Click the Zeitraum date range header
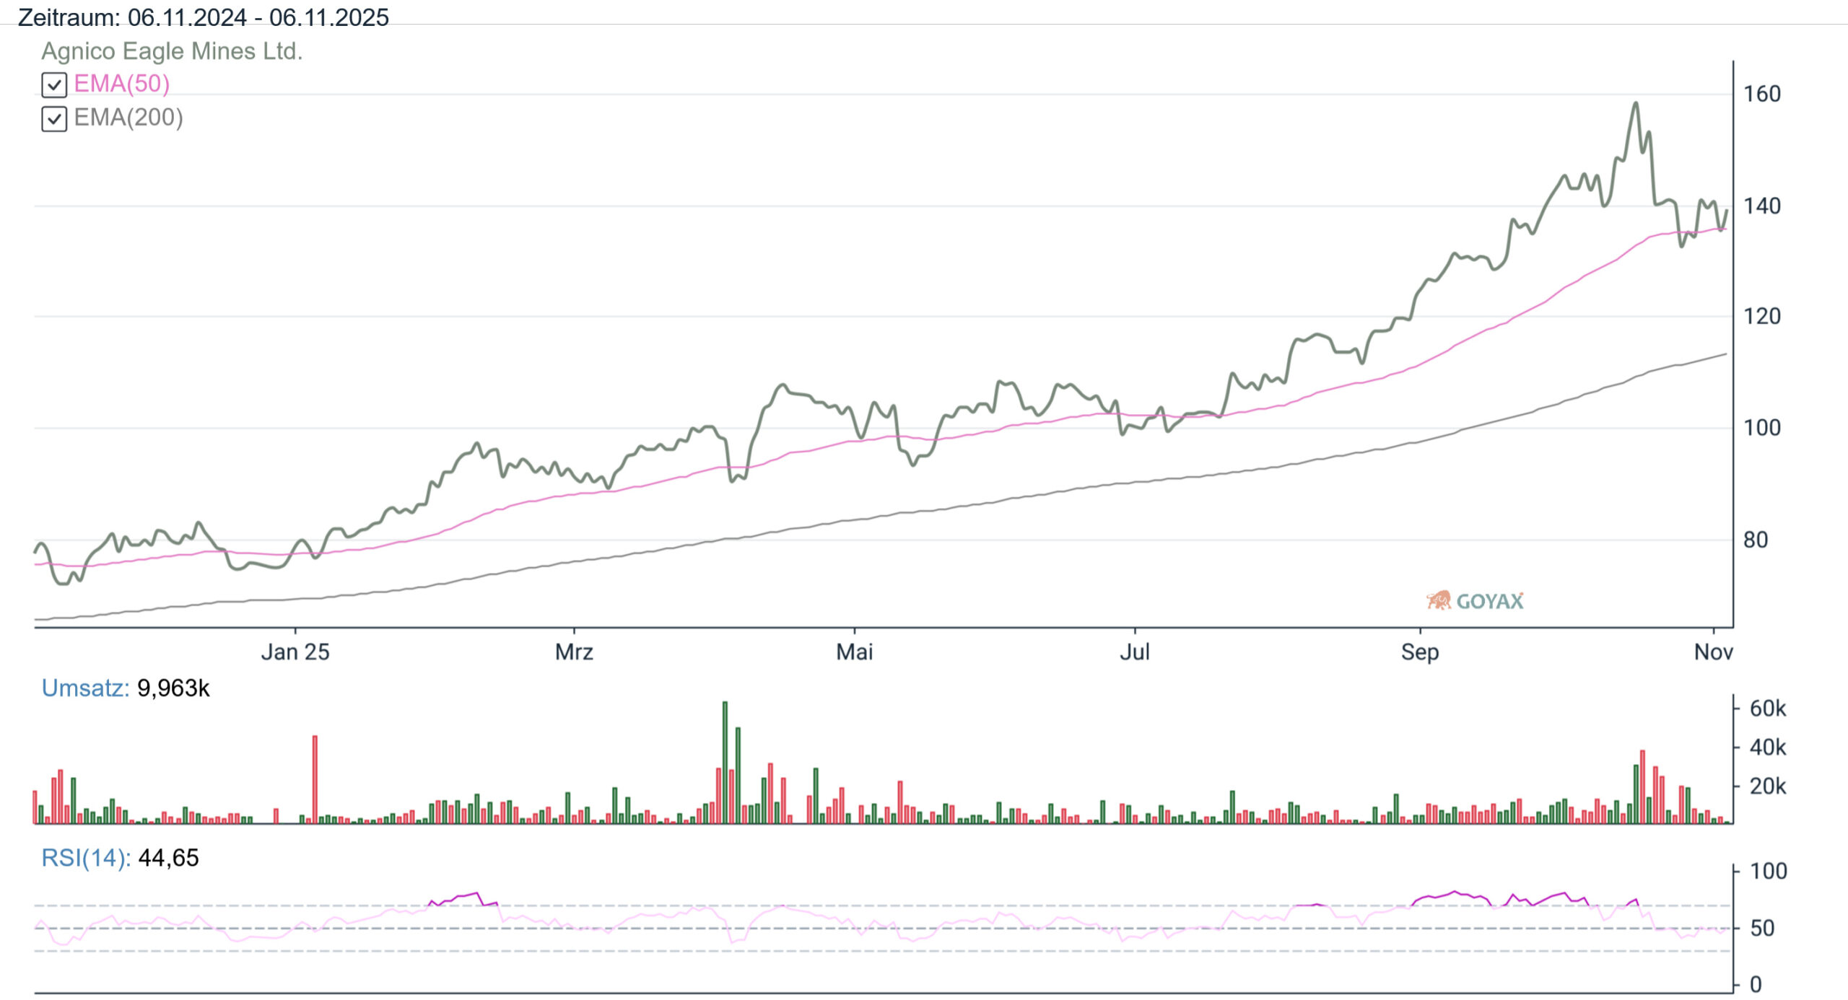The width and height of the screenshot is (1848, 1000). 203,17
